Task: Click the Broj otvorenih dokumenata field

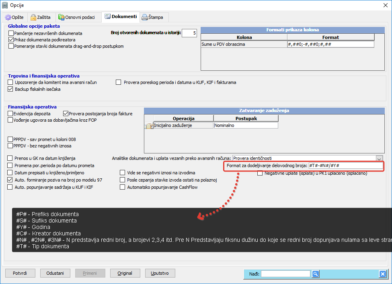Action: [x=189, y=33]
